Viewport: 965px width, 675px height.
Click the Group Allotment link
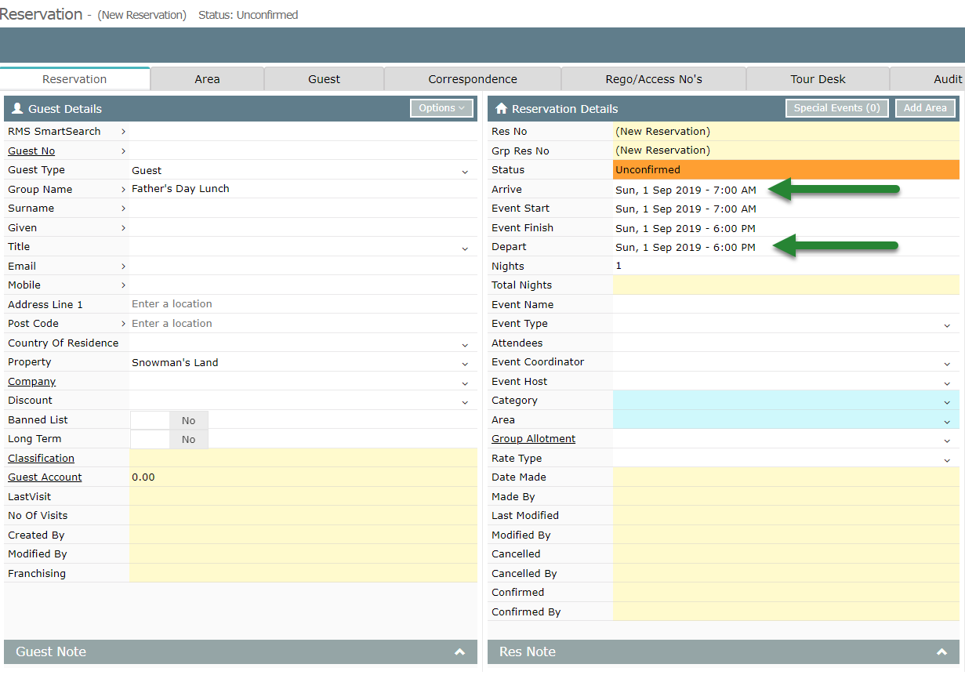[x=533, y=439]
